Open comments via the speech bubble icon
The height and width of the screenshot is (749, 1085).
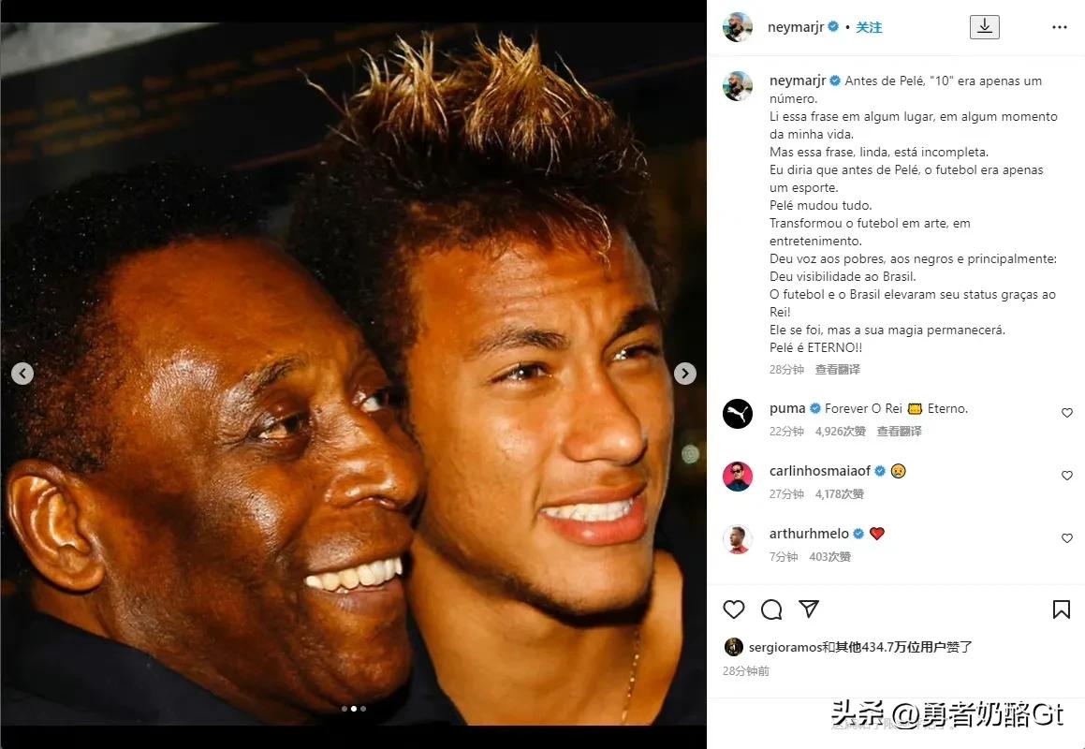pos(771,609)
